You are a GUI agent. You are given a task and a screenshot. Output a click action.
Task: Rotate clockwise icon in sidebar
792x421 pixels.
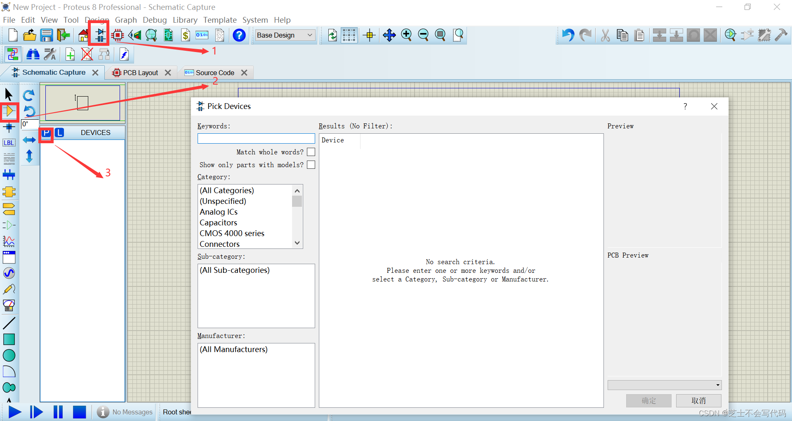(28, 95)
